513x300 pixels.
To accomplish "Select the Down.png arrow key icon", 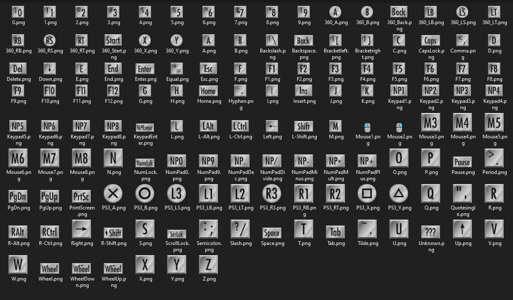I will click(50, 69).
